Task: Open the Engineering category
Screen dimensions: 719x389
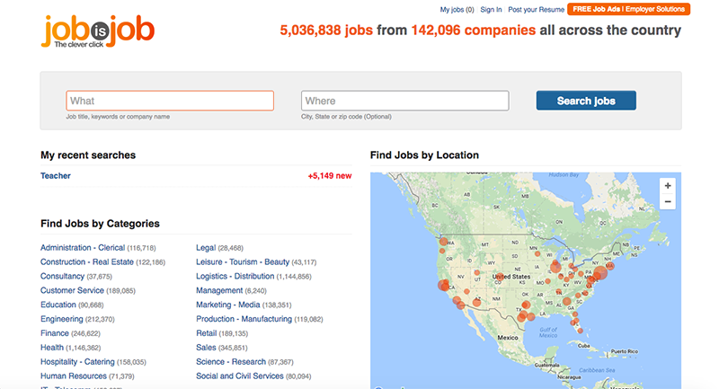Action: click(x=61, y=319)
